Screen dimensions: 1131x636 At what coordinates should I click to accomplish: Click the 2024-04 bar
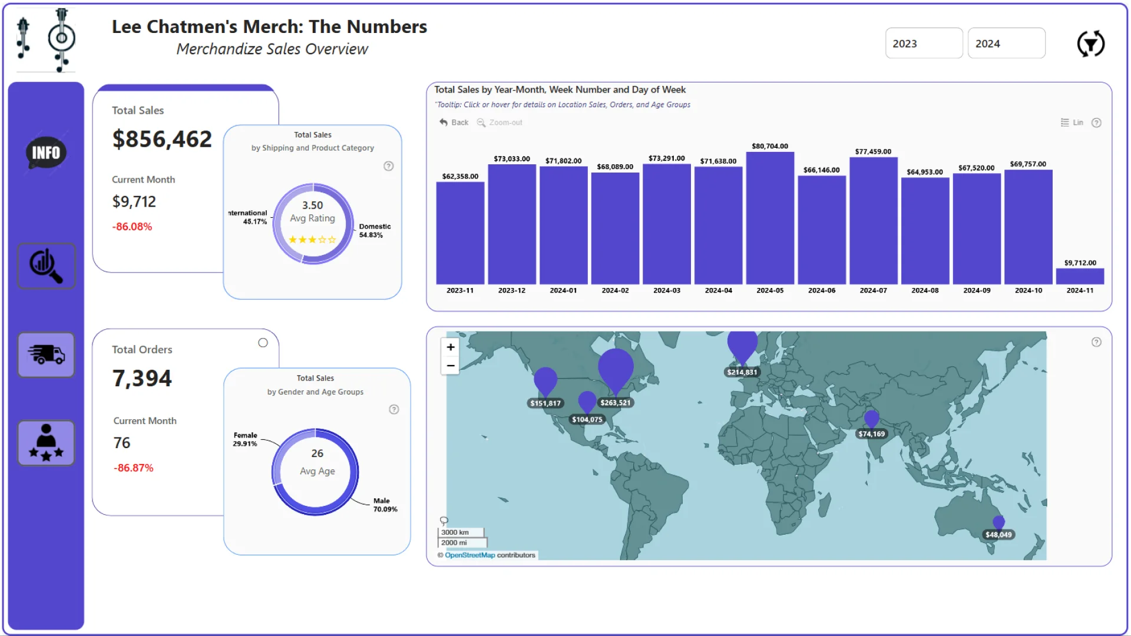[x=718, y=226]
